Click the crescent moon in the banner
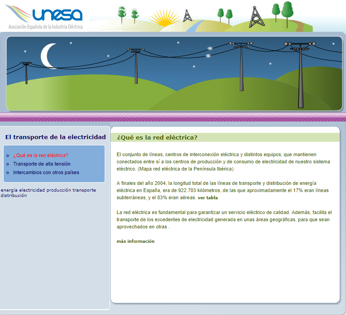346x315 pixels. point(49,56)
